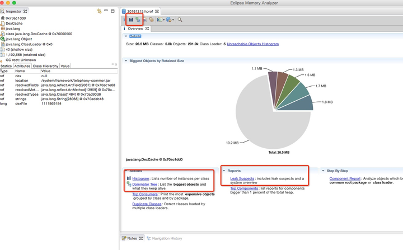This screenshot has width=403, height=250.
Task: Select the resolvedFields attribute row
Action: [59, 85]
